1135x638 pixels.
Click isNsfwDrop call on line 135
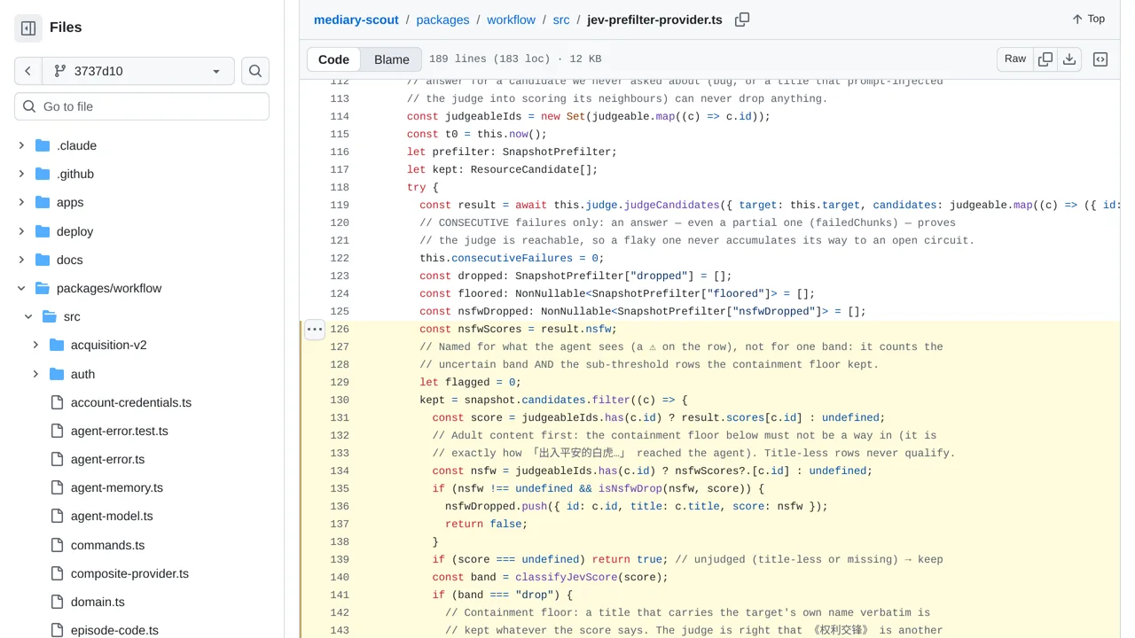(630, 488)
